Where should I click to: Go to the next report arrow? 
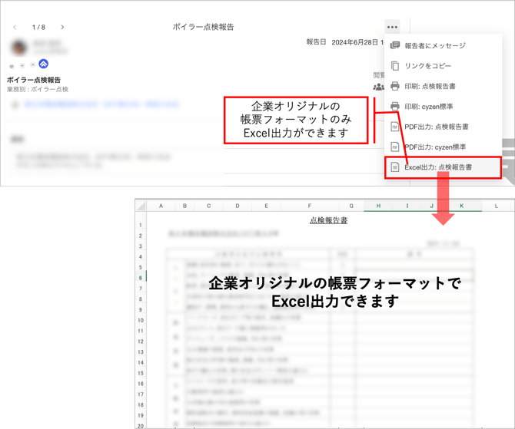(62, 27)
